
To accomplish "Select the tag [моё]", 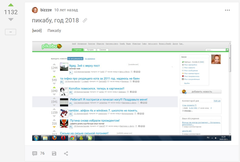I will point(37,31).
